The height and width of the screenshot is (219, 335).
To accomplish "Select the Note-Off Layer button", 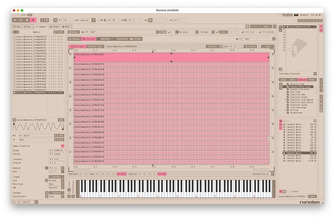I will 95,46.
